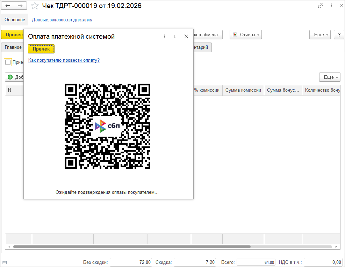The height and width of the screenshot is (267, 345).
Task: Click the ...кол обмена button
Action: coord(208,35)
